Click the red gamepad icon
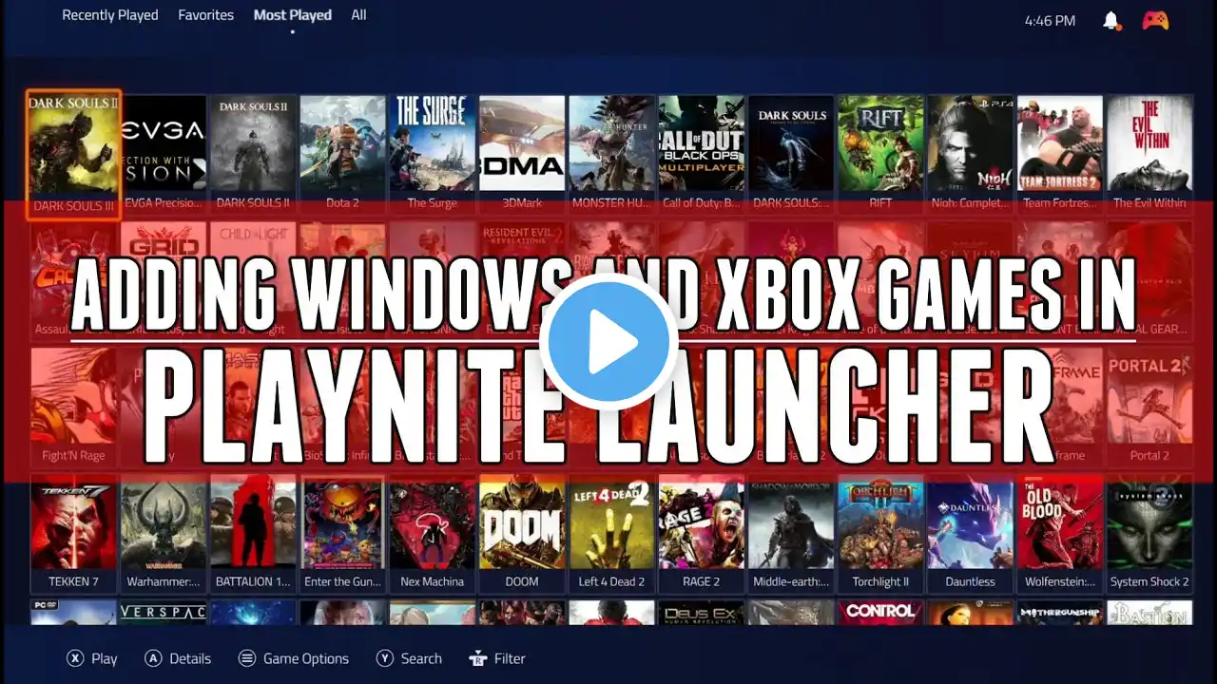Screen dimensions: 1217x684 (x=1155, y=20)
